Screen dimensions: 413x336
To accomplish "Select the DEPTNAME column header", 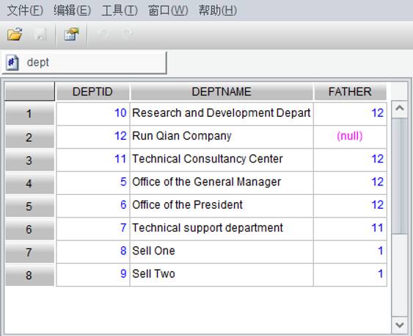I will point(222,92).
